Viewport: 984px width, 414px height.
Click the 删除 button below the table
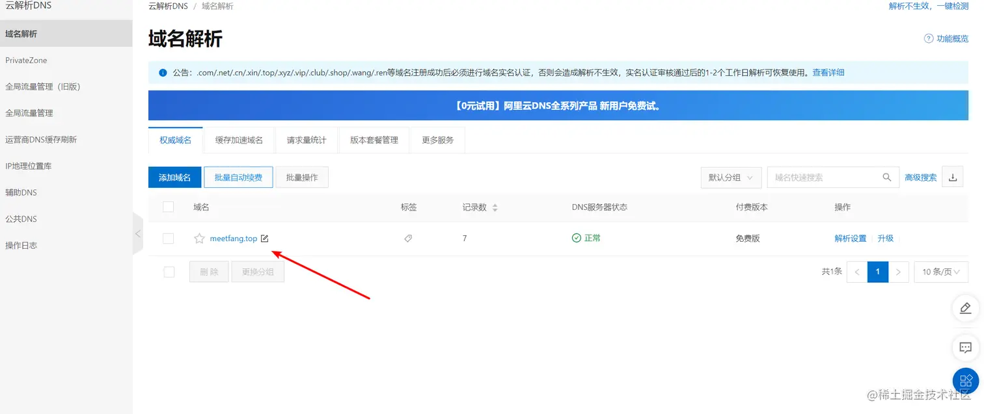tap(209, 272)
